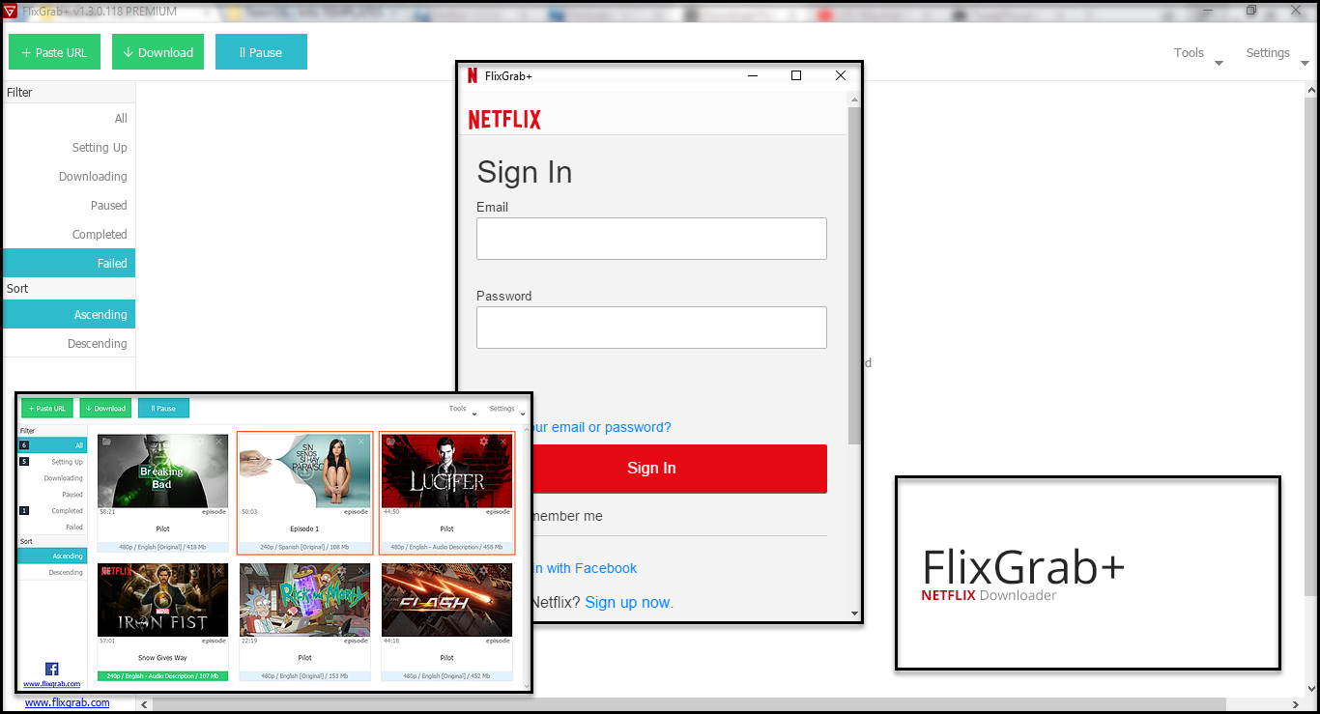Screen dimensions: 1320x714
Task: Remove the Sin Senos card with its X
Action: [361, 442]
